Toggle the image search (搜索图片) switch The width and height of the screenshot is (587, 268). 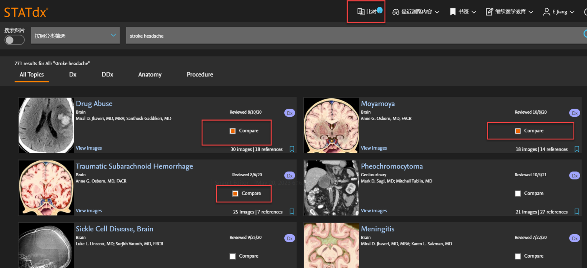tap(14, 40)
